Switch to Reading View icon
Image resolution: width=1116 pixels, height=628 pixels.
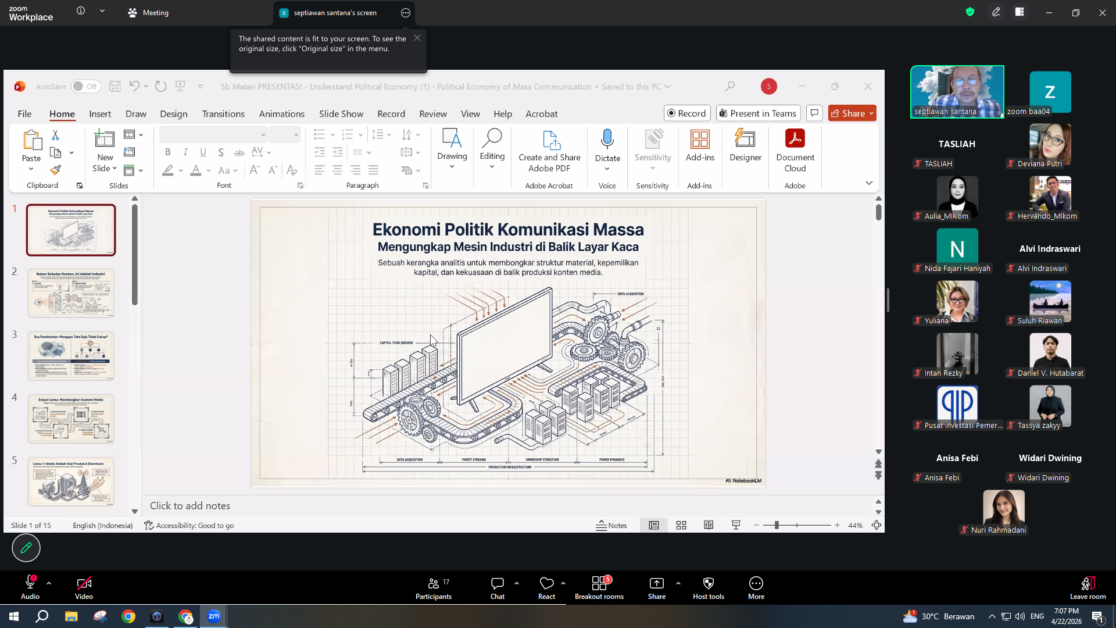pyautogui.click(x=709, y=526)
